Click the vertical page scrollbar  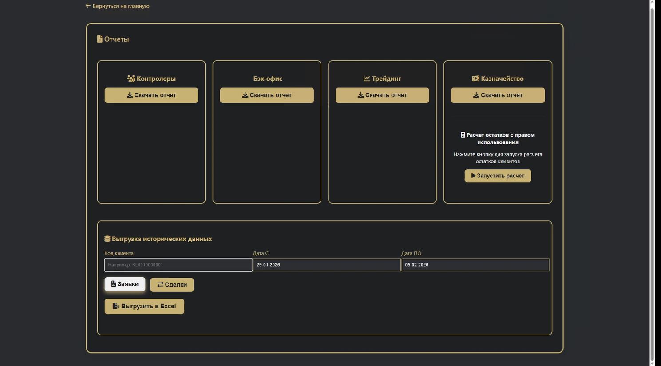(652, 177)
